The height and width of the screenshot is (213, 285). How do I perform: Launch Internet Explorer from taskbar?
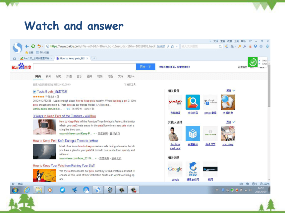(27, 190)
